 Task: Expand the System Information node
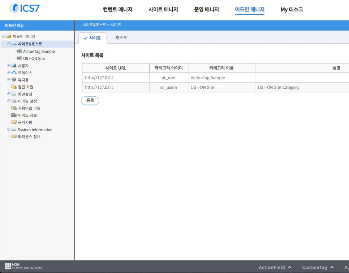click(x=9, y=129)
